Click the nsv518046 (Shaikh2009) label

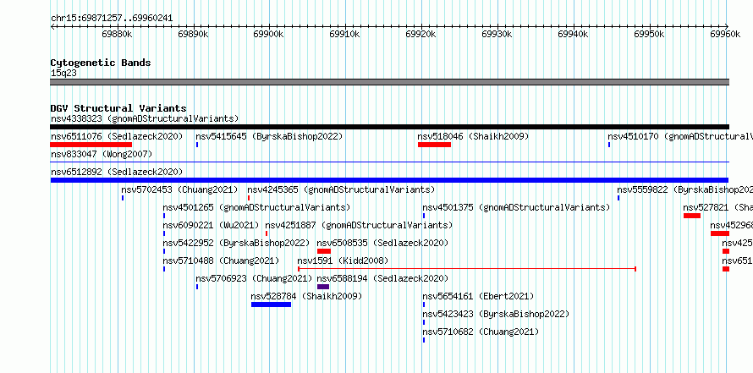coord(473,136)
